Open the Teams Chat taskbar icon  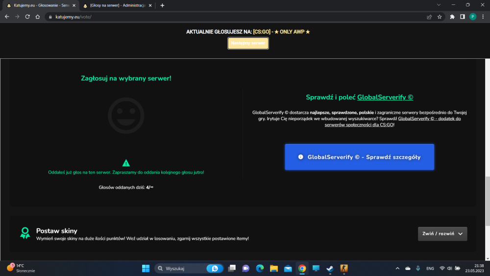pyautogui.click(x=245, y=268)
